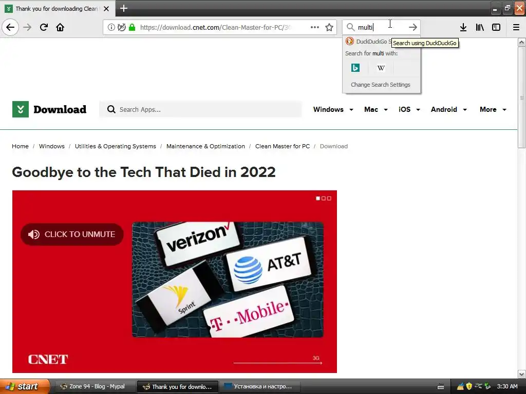
Task: Click the green CNET Download logo
Action: (x=21, y=109)
